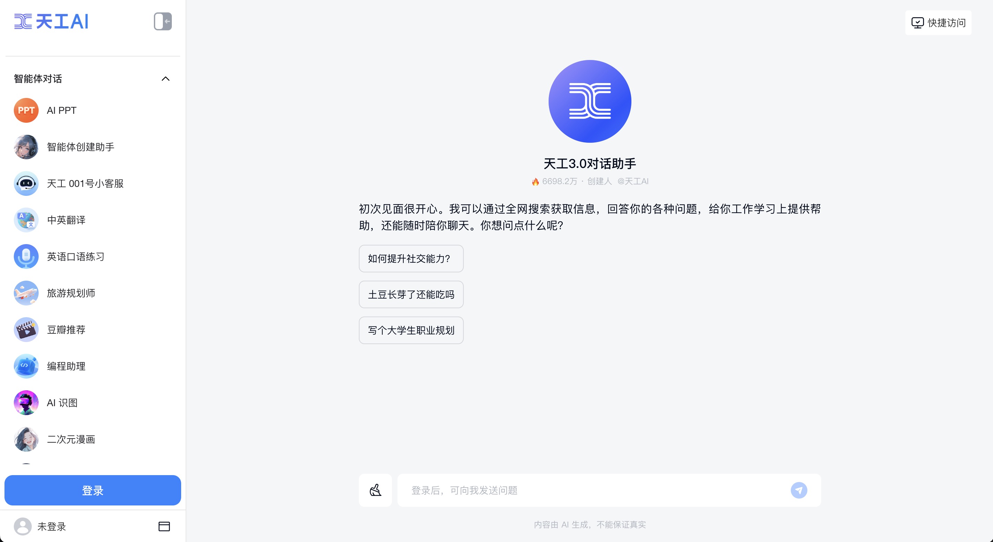
Task: Open the card icon beside 未登录
Action: [x=164, y=526]
